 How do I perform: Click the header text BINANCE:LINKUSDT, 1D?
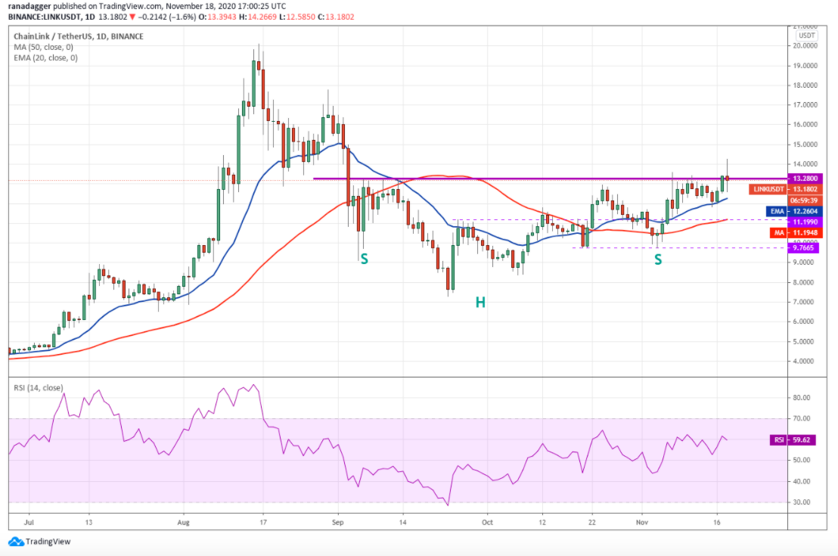tap(52, 17)
